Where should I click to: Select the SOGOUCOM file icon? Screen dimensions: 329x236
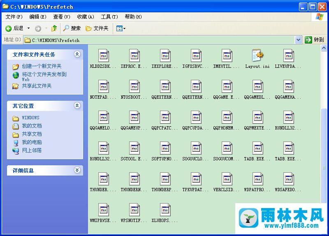(227, 148)
